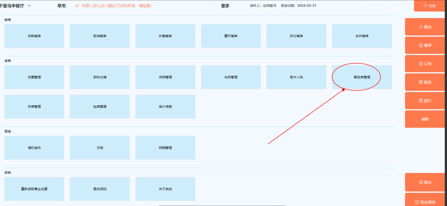Image resolution: width=447 pixels, height=206 pixels.
Task: Click the 搭台 sidebar icon
Action: (421, 182)
